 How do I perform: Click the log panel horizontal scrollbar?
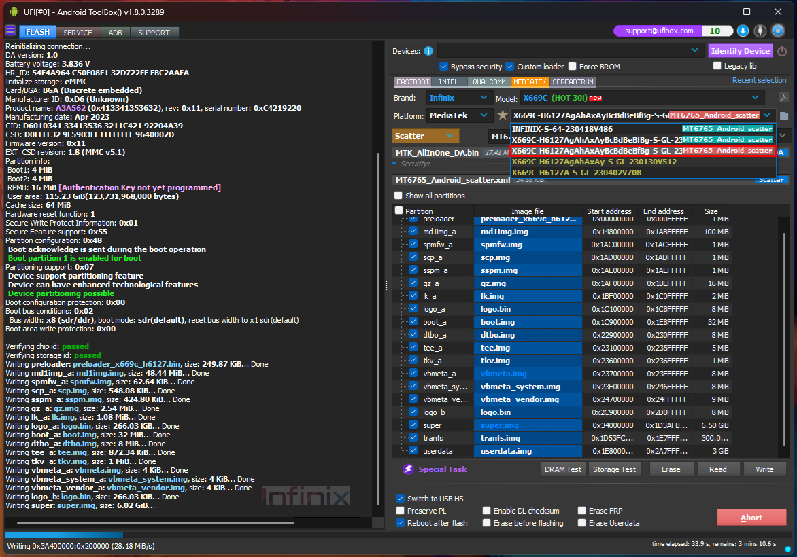click(156, 522)
